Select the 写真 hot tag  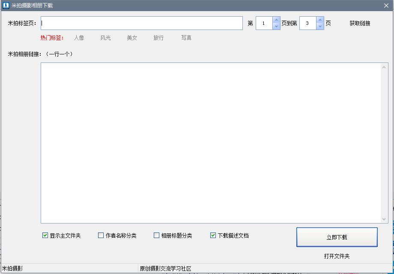click(x=186, y=38)
